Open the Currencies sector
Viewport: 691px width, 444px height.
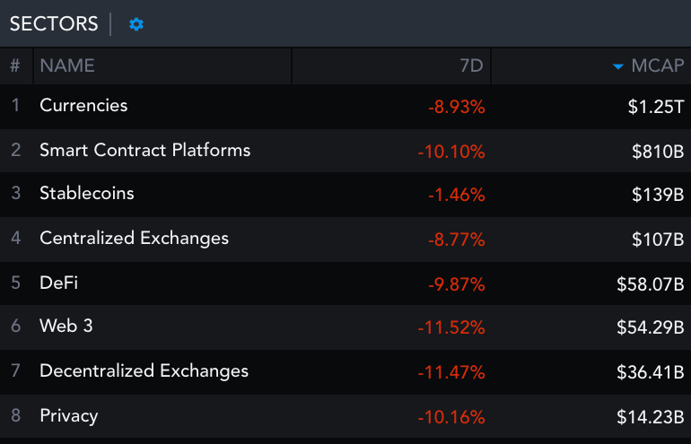coord(83,106)
